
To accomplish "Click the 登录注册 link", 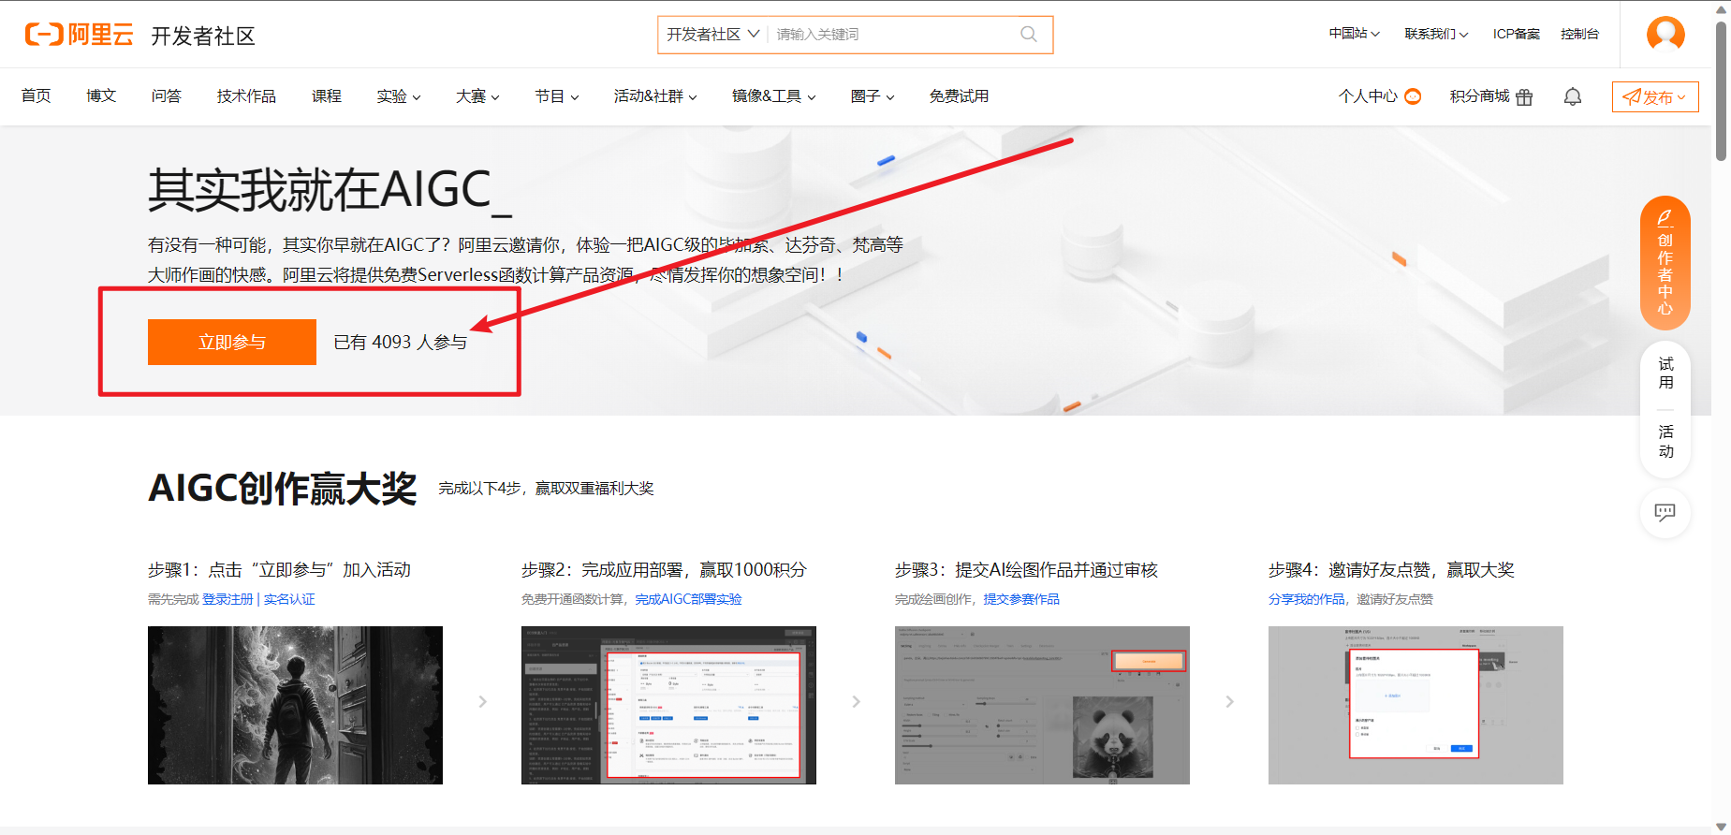I will point(227,599).
